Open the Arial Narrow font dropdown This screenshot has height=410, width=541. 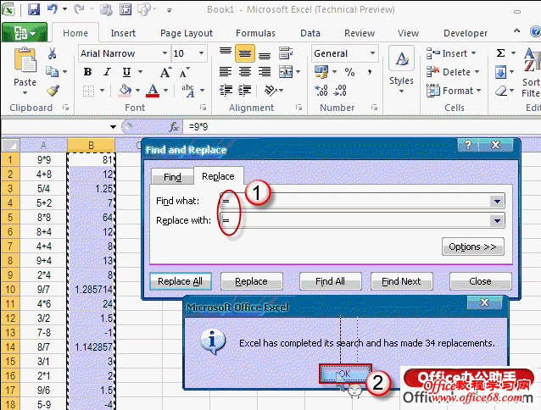coord(163,53)
